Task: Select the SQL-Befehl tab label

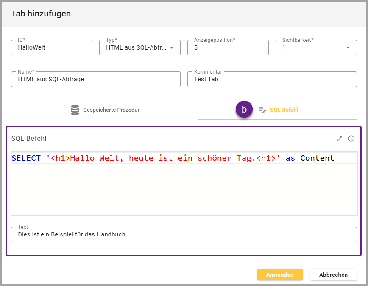Action: pos(284,110)
